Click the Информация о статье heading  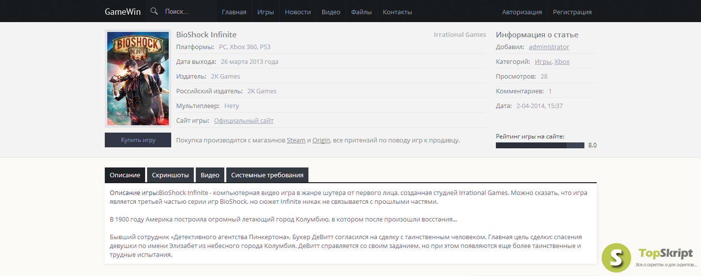537,34
